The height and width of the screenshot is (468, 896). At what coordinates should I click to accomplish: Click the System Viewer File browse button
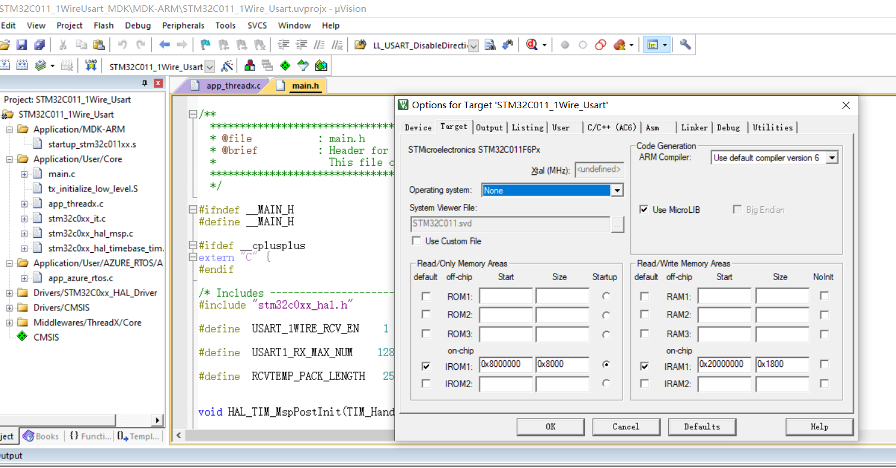tap(617, 224)
